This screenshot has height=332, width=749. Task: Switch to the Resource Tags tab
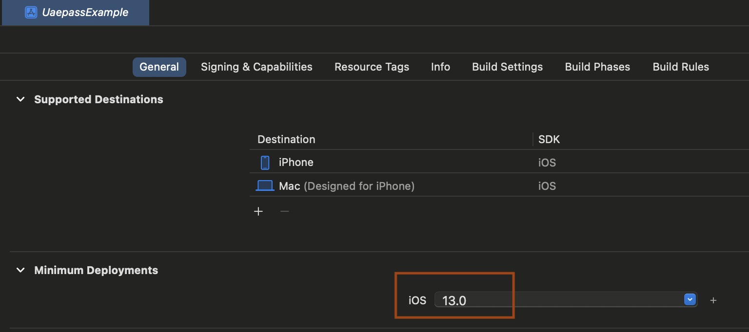click(x=372, y=67)
